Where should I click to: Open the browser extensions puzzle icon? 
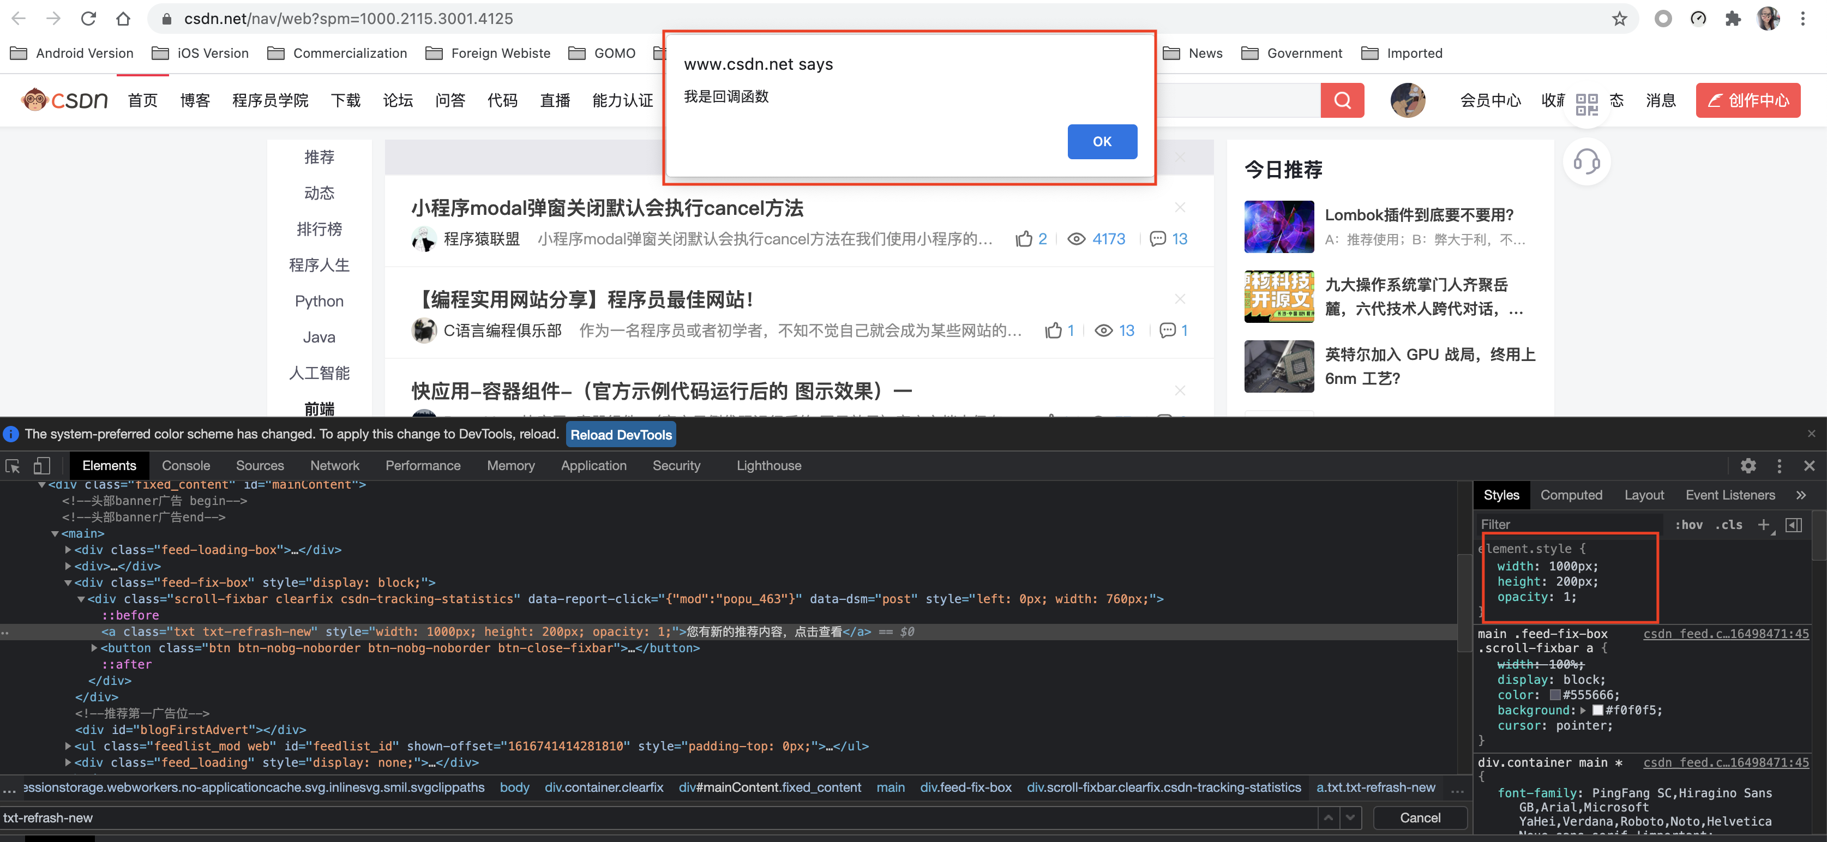1733,19
